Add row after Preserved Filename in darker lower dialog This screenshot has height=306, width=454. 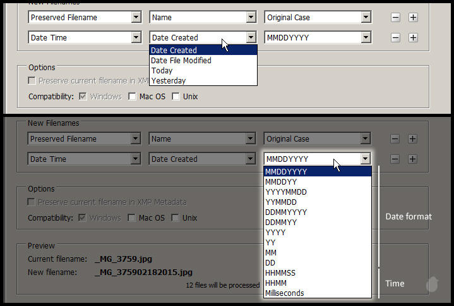[x=413, y=139]
